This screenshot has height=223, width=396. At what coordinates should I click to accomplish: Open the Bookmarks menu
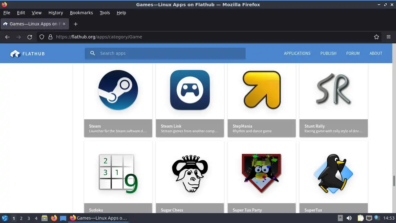(81, 13)
